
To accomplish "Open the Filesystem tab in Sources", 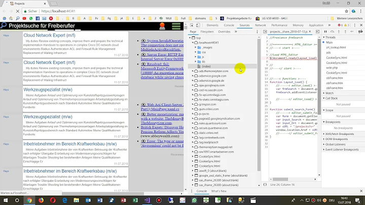I will pyautogui.click(x=207, y=31).
